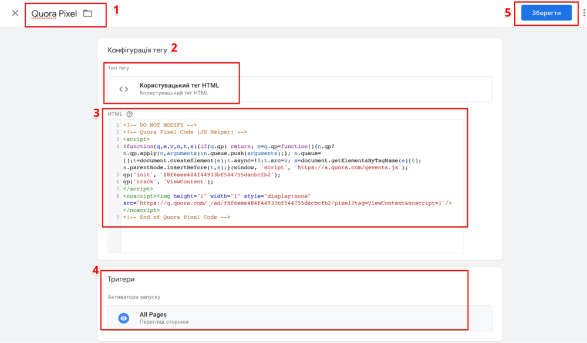Click the 'Тригери' section heading
Image resolution: width=587 pixels, height=343 pixels.
click(x=121, y=280)
